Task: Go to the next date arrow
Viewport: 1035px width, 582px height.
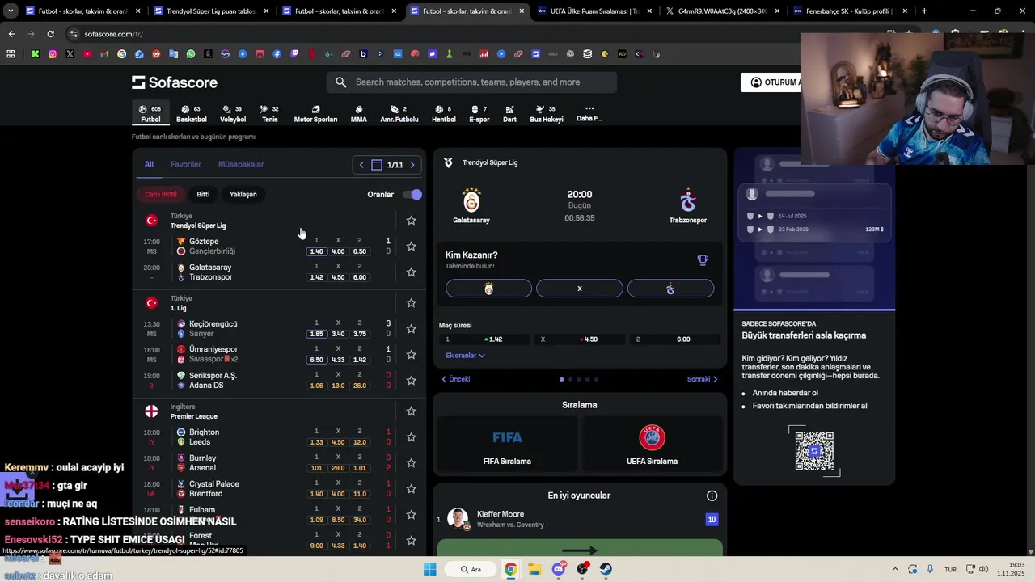Action: [x=412, y=165]
